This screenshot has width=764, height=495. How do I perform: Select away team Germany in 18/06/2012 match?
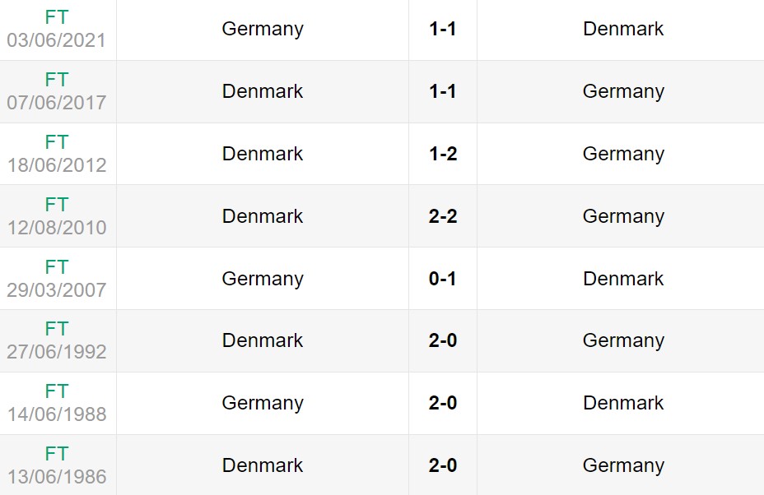(623, 154)
